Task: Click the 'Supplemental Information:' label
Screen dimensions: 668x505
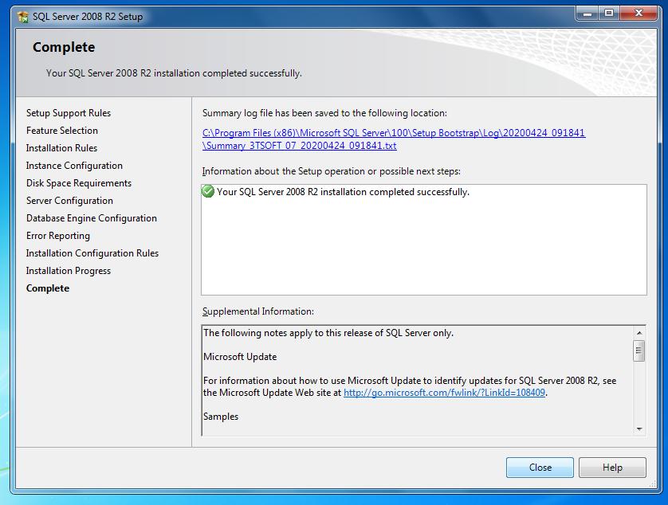Action: click(257, 311)
